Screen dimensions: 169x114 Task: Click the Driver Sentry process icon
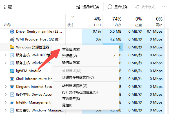(x=12, y=32)
